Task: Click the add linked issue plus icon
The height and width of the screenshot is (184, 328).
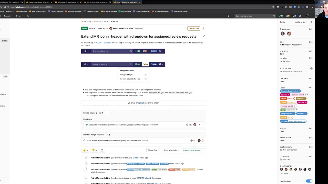Action: [x=107, y=113]
